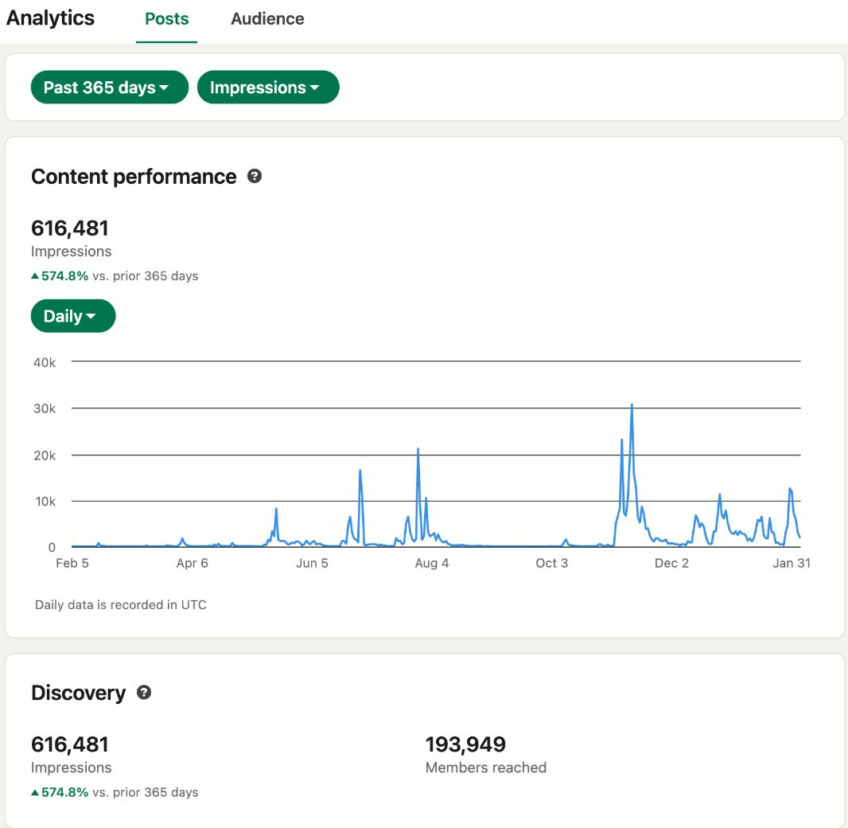848x828 pixels.
Task: Switch to the Audience tab
Action: 267,19
